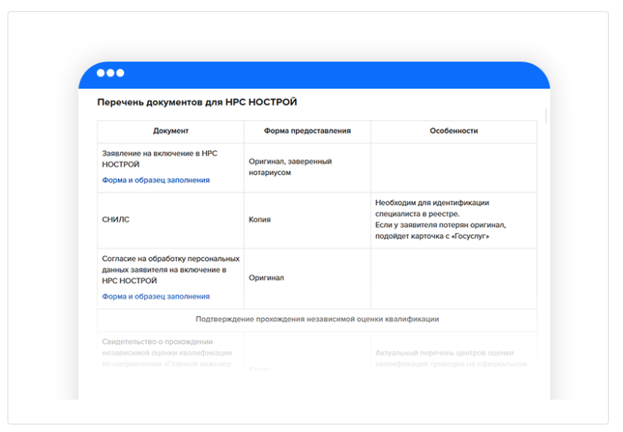Click the third white dot in blue header
The height and width of the screenshot is (432, 623).
(120, 73)
